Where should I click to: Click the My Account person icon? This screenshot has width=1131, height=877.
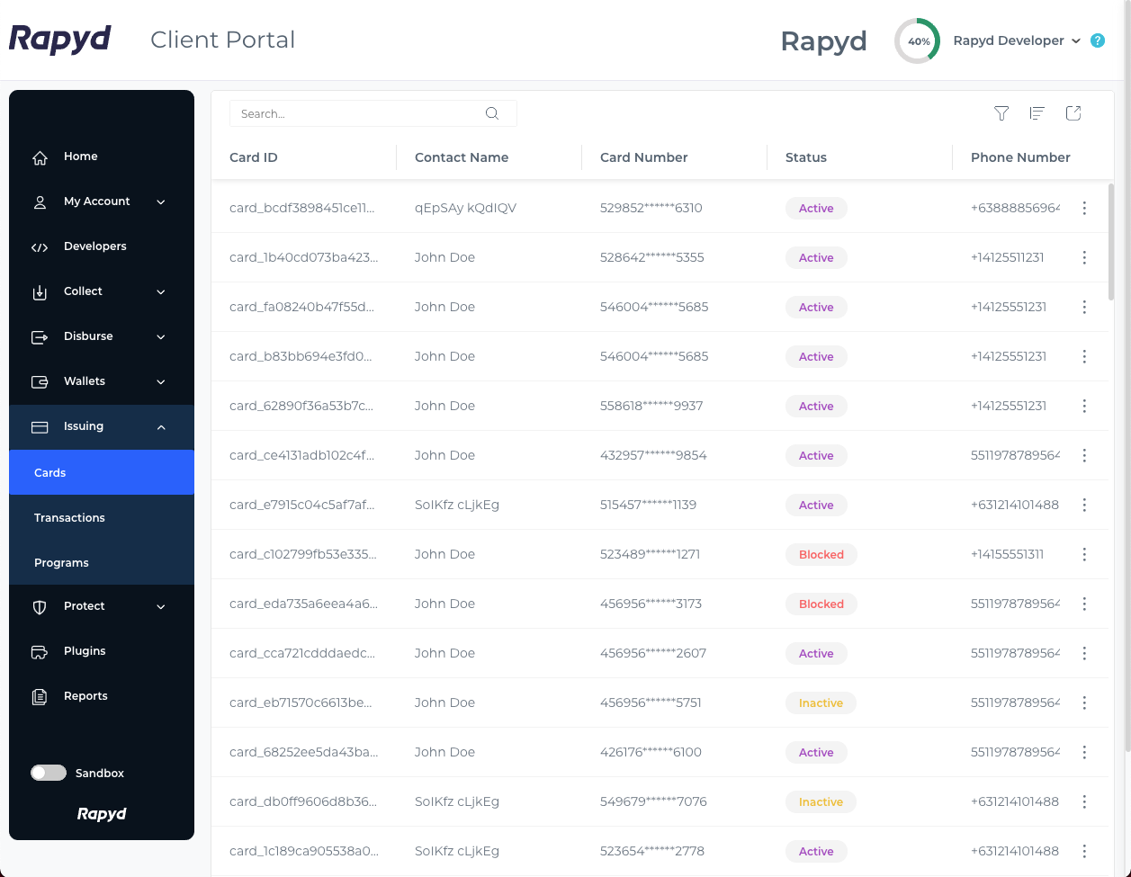pyautogui.click(x=40, y=202)
